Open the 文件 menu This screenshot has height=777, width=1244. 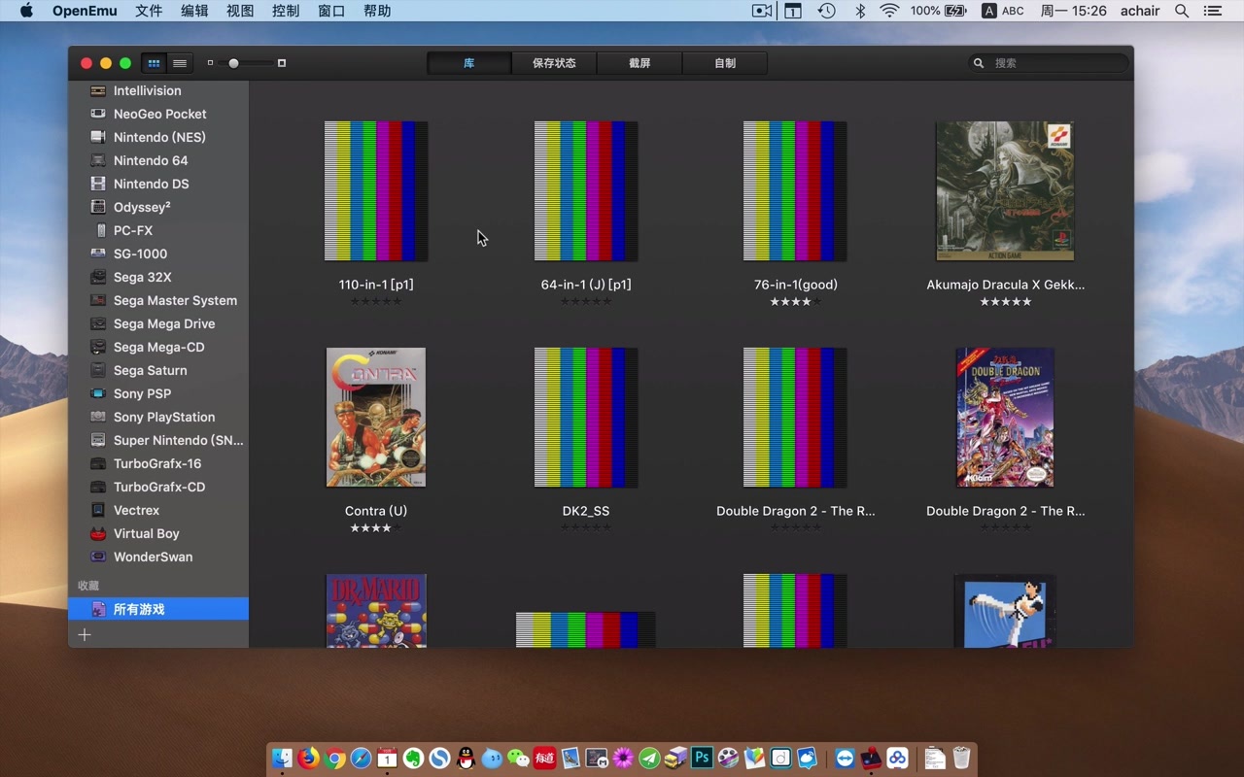pyautogui.click(x=149, y=11)
